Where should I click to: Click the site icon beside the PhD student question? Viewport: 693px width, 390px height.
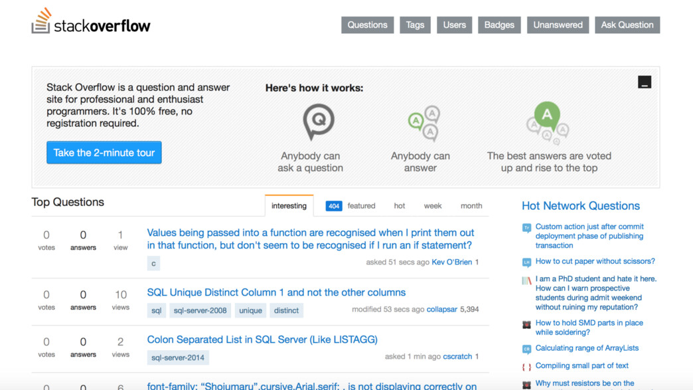click(526, 280)
